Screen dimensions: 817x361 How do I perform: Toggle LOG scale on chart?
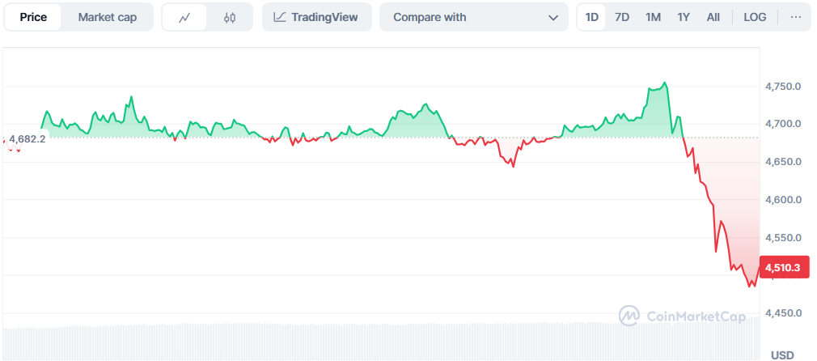pyautogui.click(x=755, y=17)
